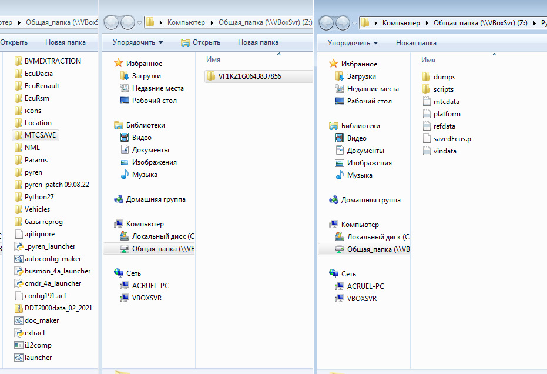This screenshot has width=547, height=374.
Task: Select Загрузки in middle window sidebar
Action: click(140, 76)
